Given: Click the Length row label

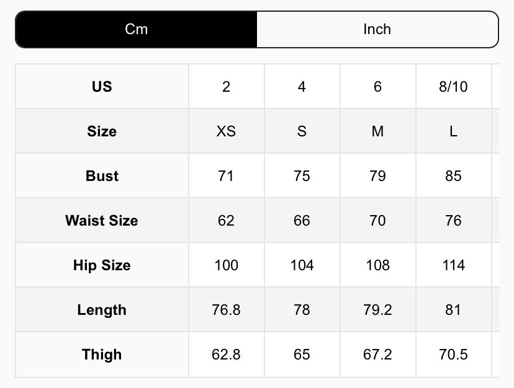Looking at the screenshot, I should point(102,310).
